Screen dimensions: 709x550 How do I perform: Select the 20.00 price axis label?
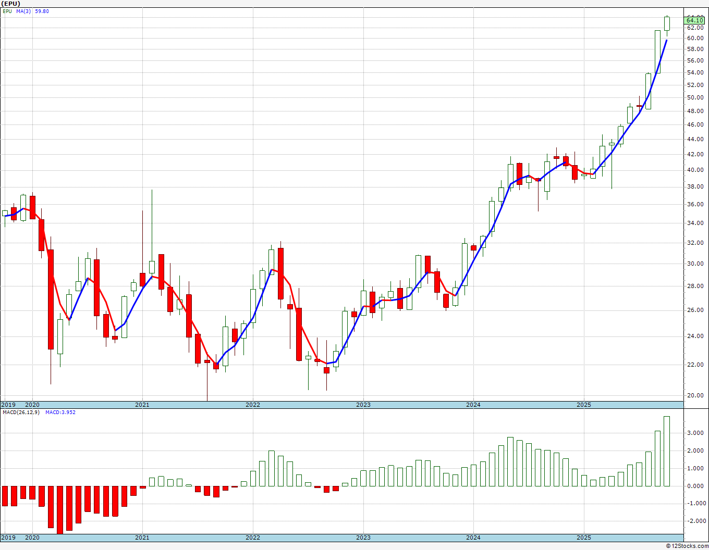(x=695, y=396)
